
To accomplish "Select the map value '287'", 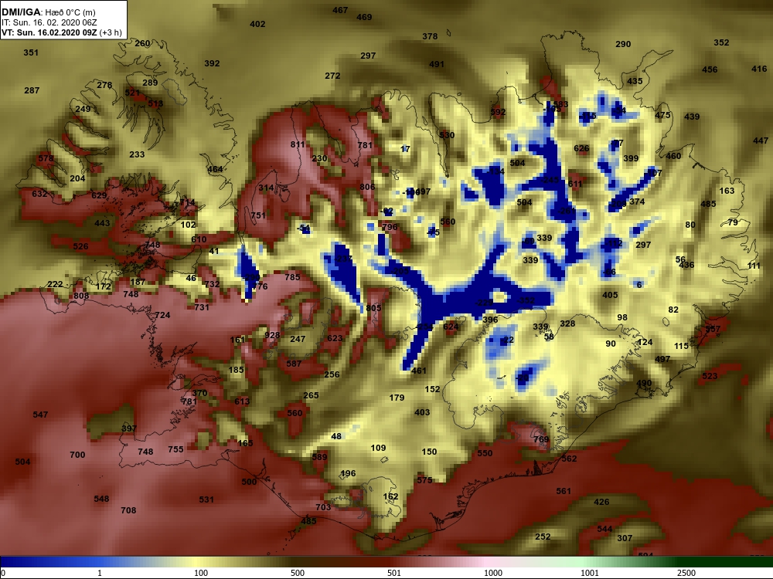I will pyautogui.click(x=32, y=90).
